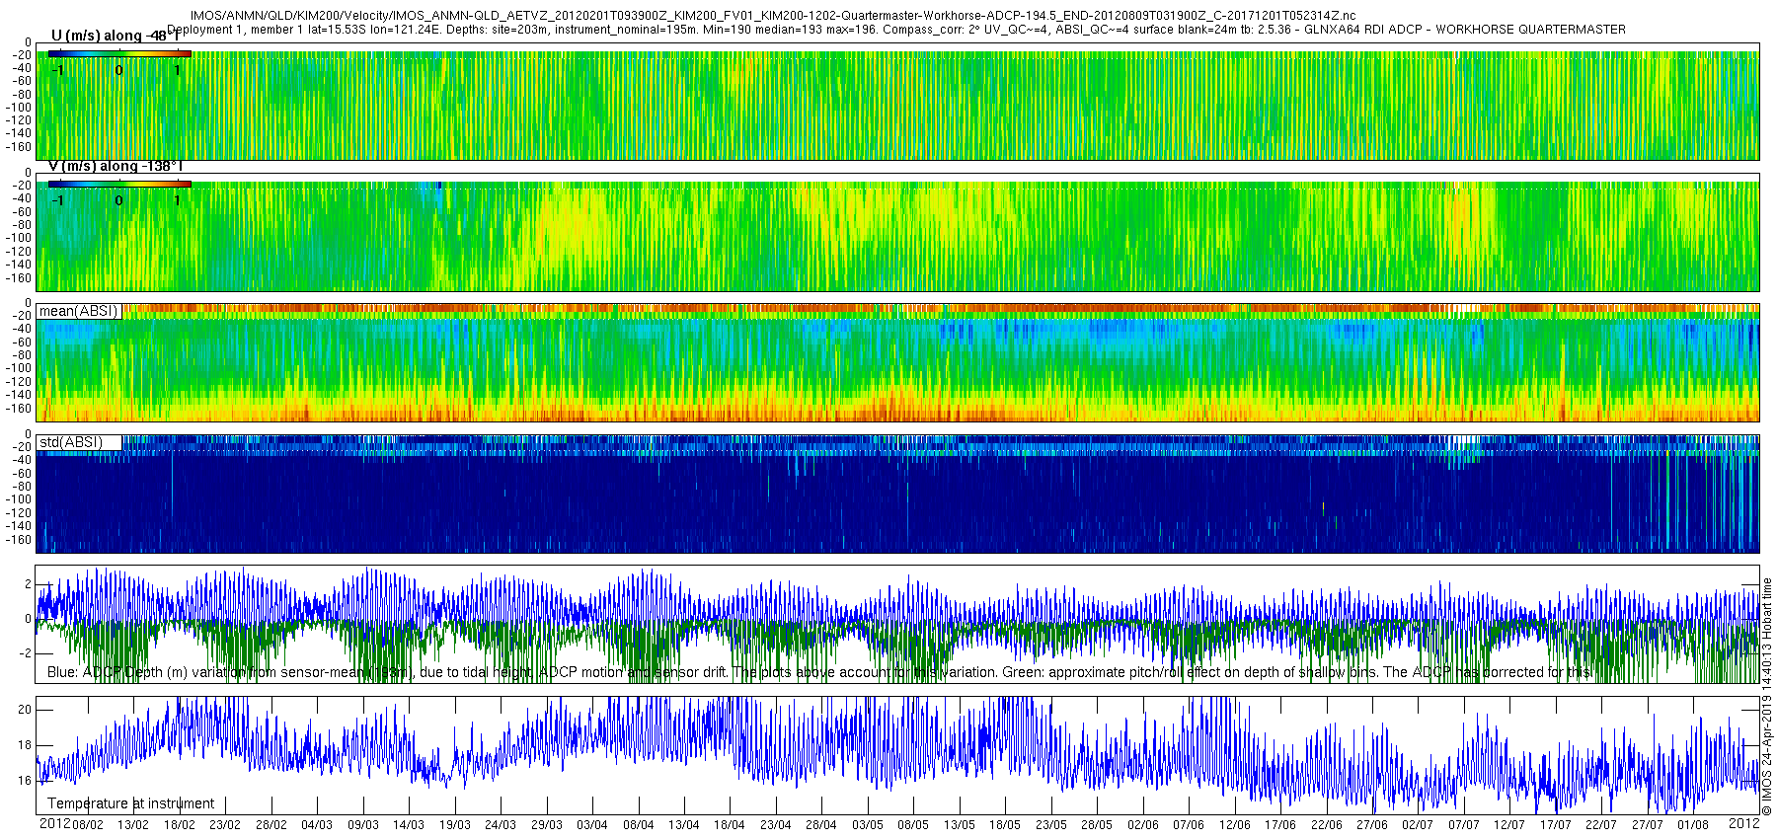The width and height of the screenshot is (1777, 839).
Task: Click the '28/05' date tick label
Action: [1097, 825]
